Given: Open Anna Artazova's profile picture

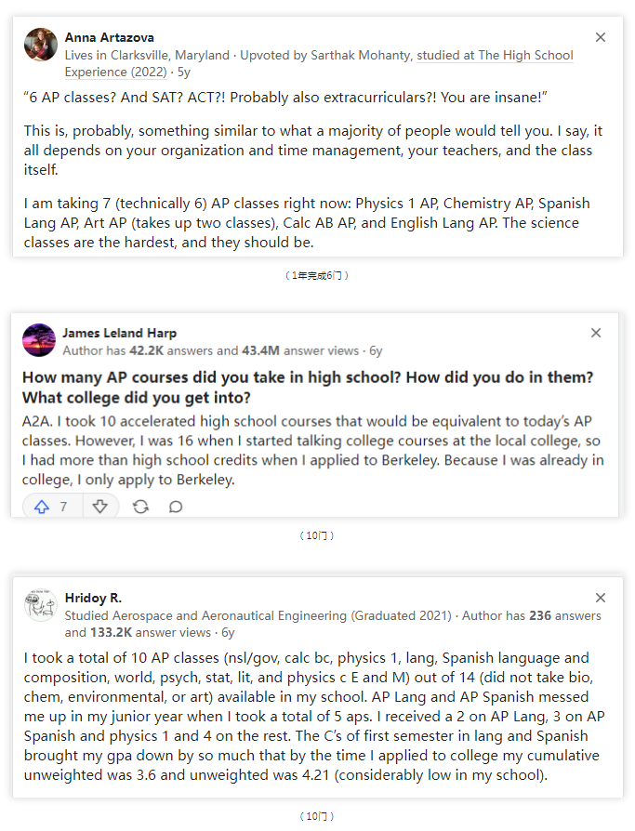Looking at the screenshot, I should (x=41, y=45).
